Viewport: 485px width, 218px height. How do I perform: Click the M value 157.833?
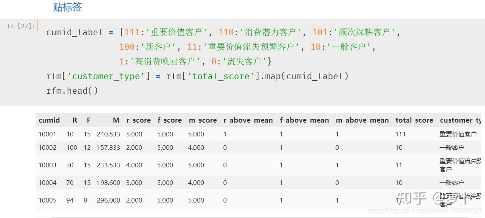coord(108,148)
